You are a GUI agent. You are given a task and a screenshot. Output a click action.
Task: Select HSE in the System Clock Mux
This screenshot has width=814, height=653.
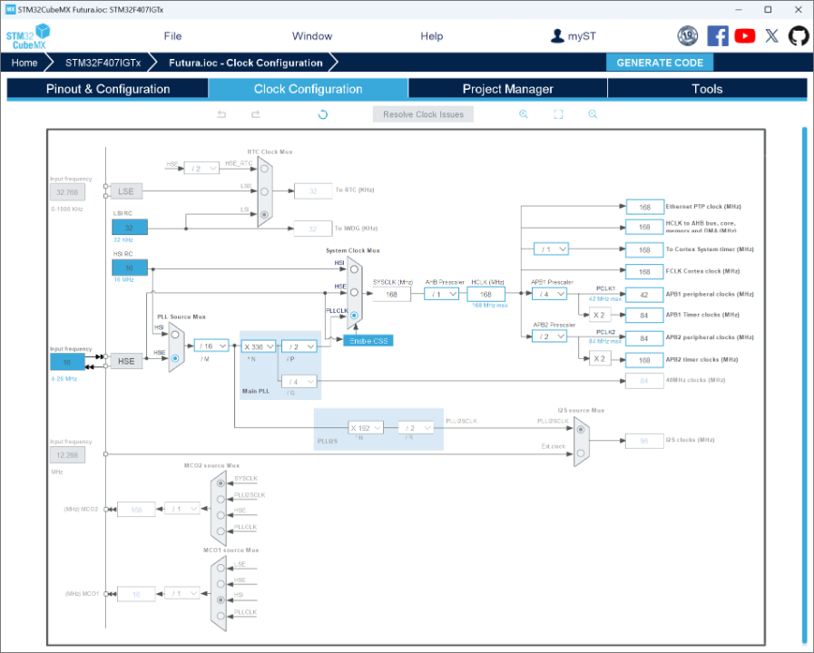click(354, 293)
